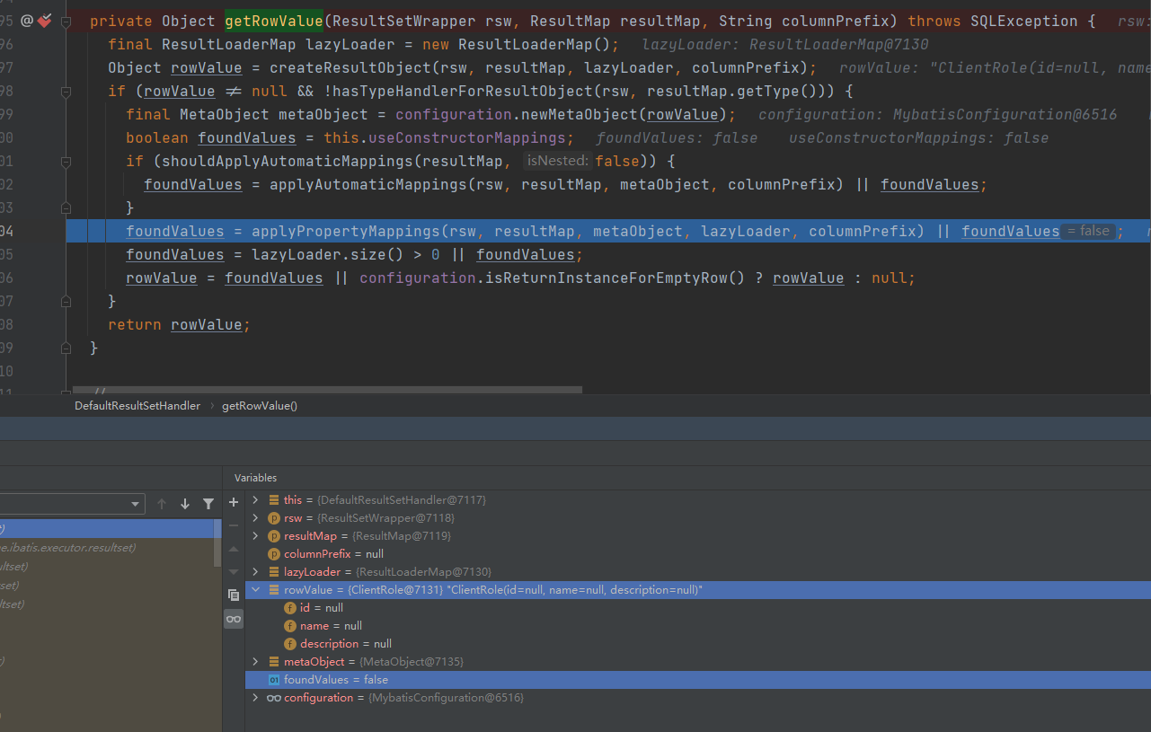Click getRowValue() breadcrumb
The height and width of the screenshot is (732, 1151).
pos(260,406)
